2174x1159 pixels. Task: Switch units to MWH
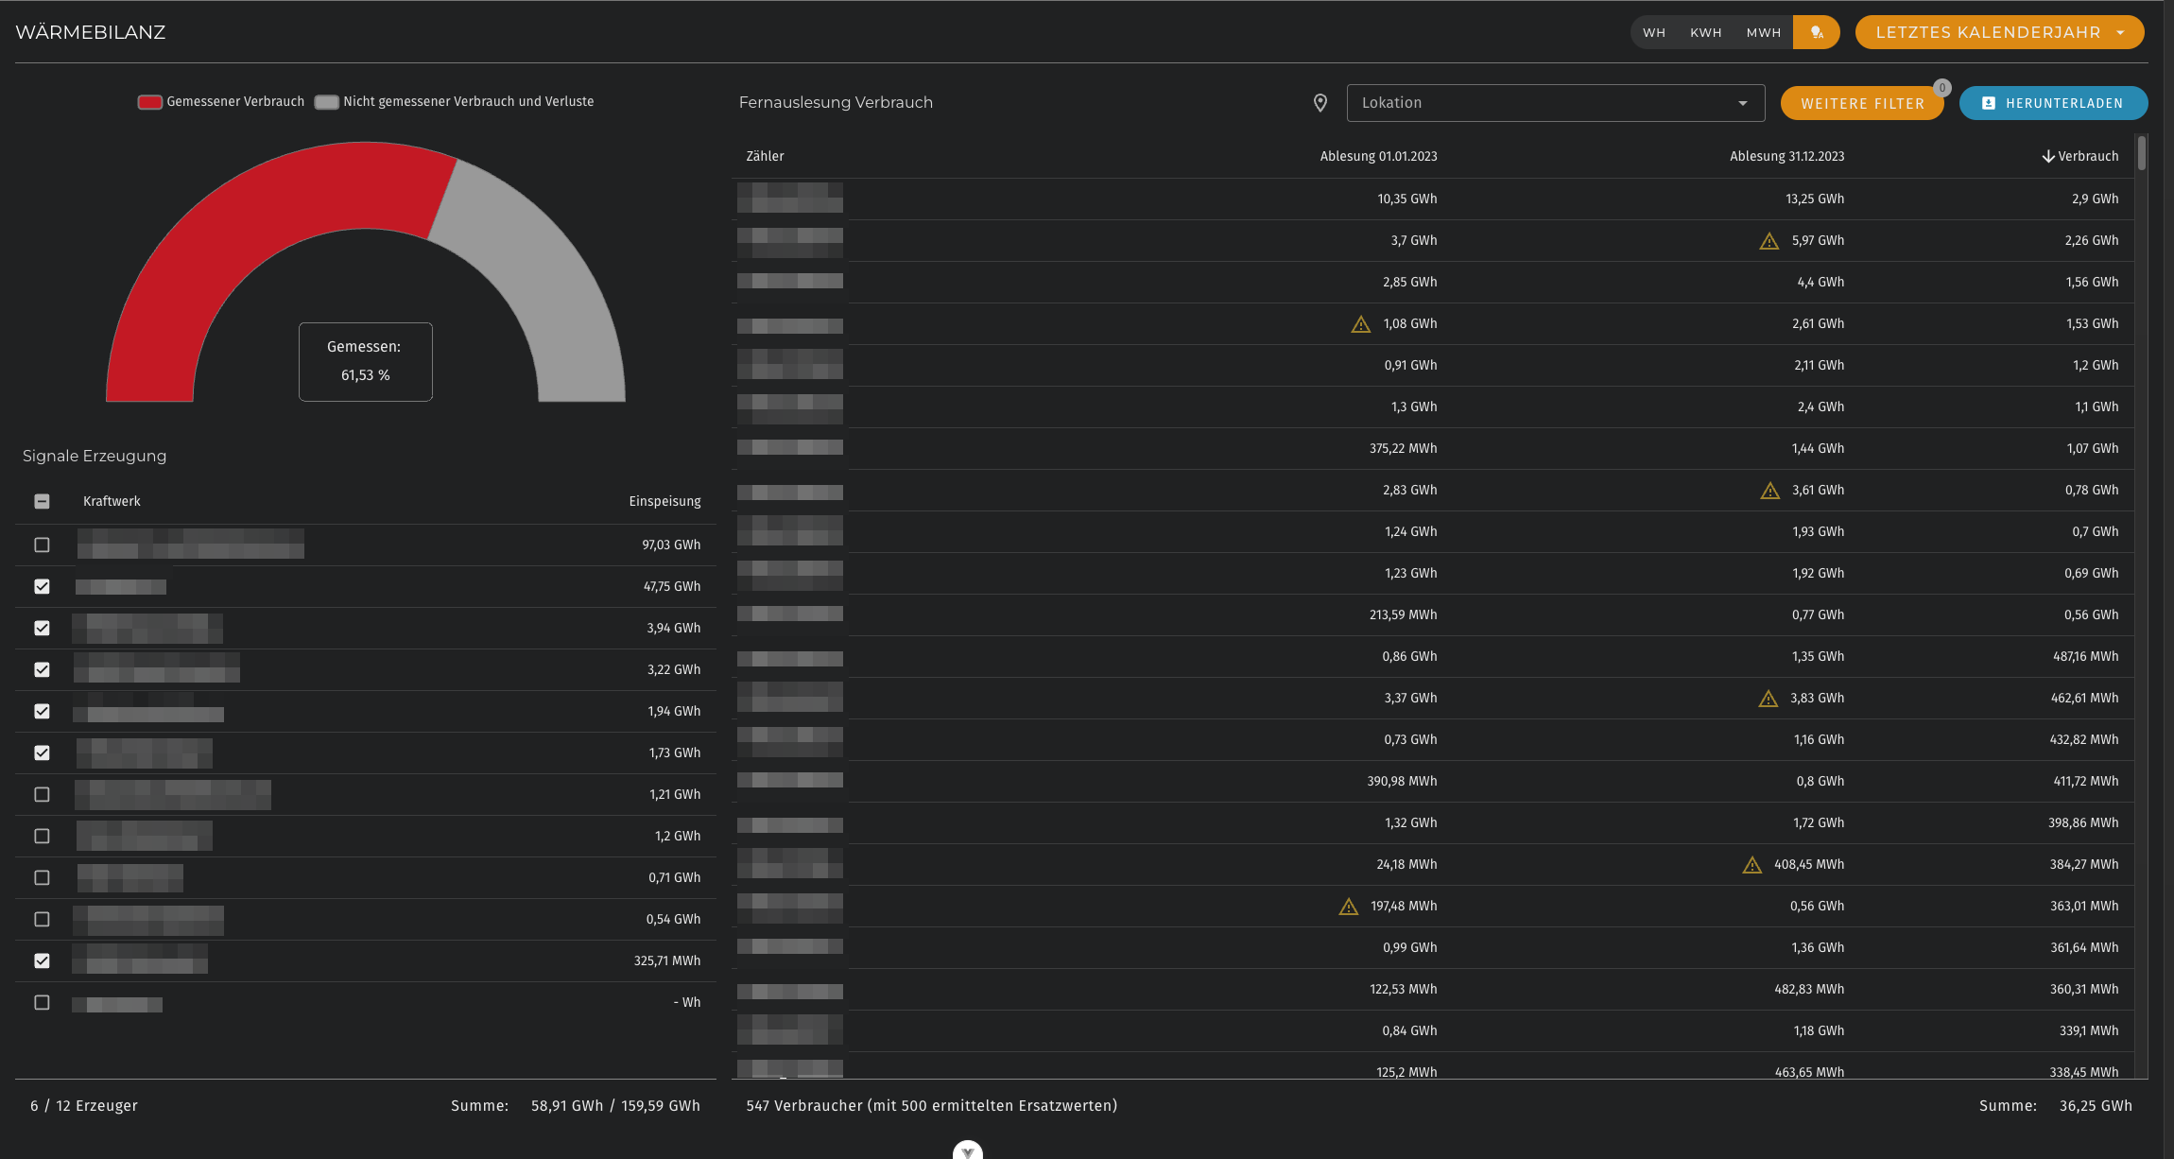tap(1763, 32)
